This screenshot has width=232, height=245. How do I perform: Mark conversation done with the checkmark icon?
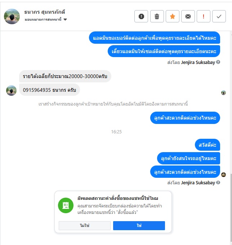point(219,16)
